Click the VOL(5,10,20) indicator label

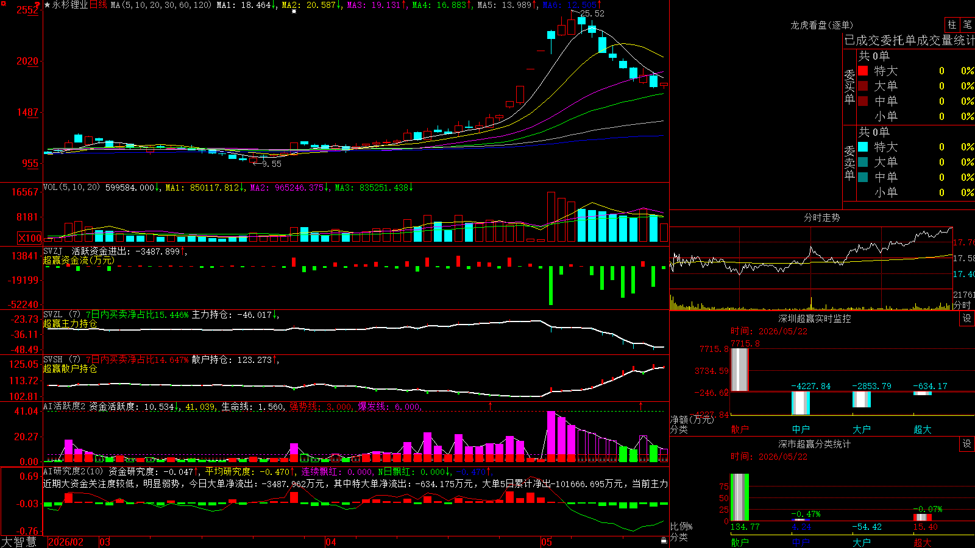coord(71,188)
